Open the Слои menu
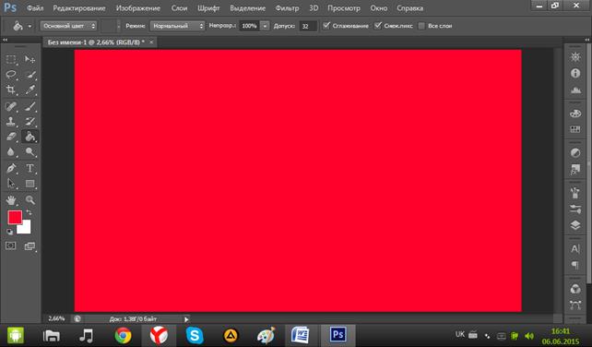The height and width of the screenshot is (347, 592). (x=179, y=8)
